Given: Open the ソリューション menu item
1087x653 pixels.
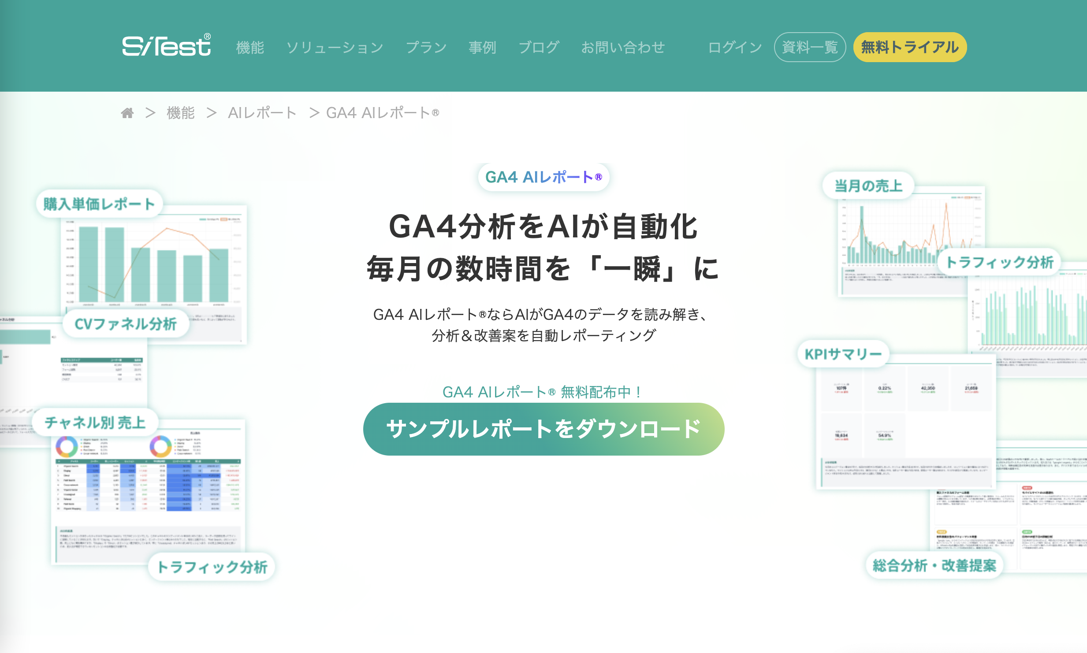Looking at the screenshot, I should pos(335,47).
